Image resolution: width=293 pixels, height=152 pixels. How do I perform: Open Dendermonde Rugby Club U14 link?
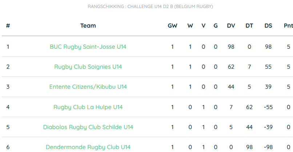88,147
